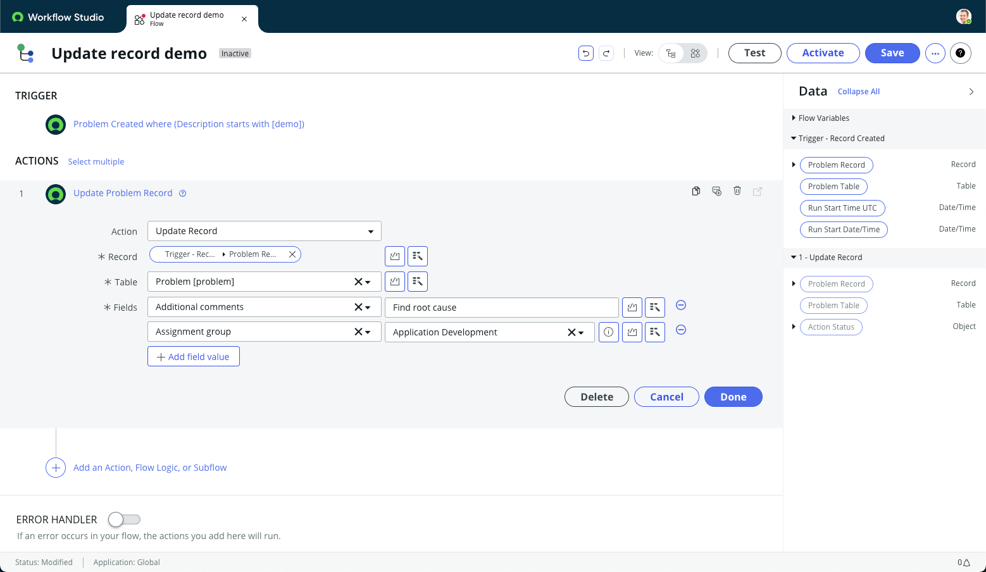Open script editor for Record field
The height and width of the screenshot is (572, 986).
point(395,256)
